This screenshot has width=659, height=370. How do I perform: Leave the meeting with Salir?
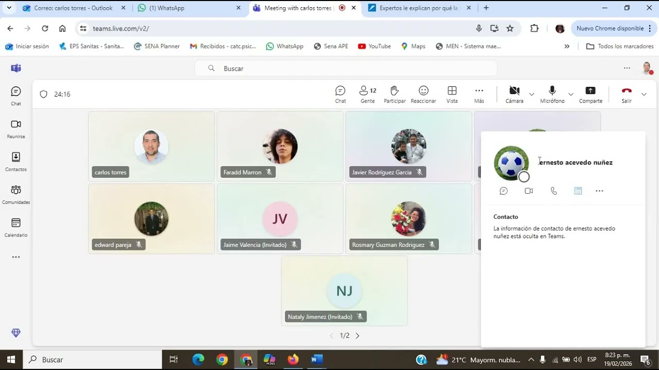tap(627, 95)
